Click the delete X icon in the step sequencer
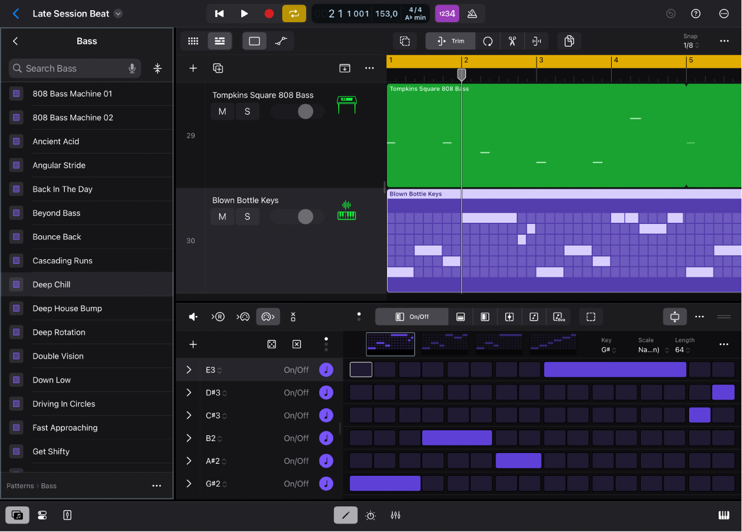Viewport: 742px width, 532px height. coord(296,344)
